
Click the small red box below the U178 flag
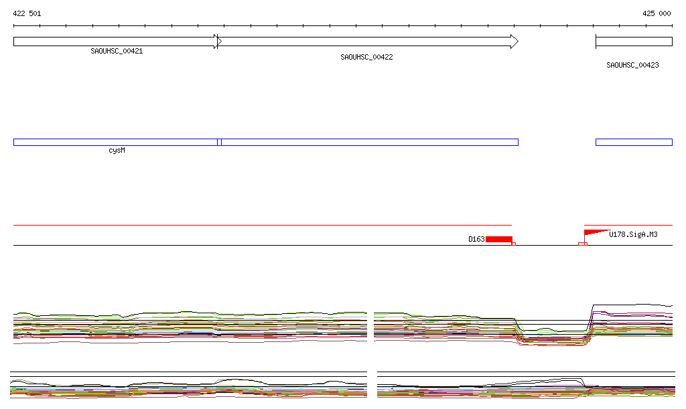pyautogui.click(x=583, y=244)
